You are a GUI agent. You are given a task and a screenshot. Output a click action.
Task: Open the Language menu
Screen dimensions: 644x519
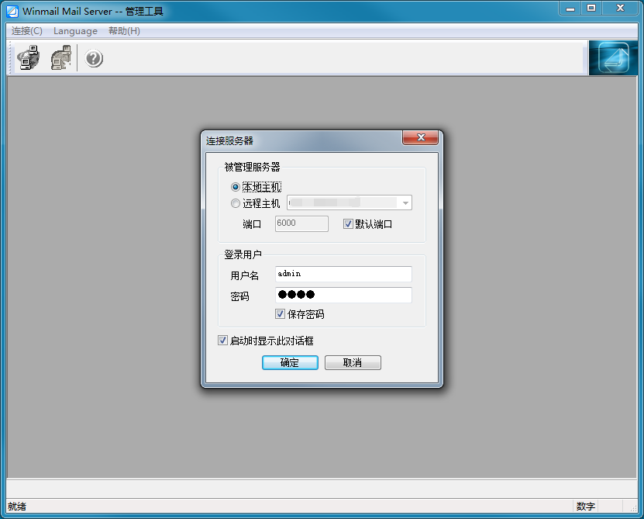click(x=75, y=31)
